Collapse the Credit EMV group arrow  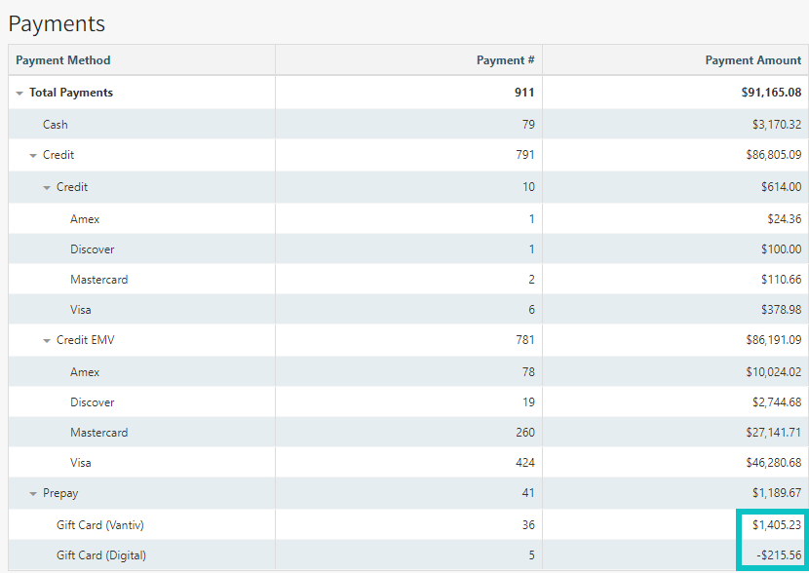(47, 341)
